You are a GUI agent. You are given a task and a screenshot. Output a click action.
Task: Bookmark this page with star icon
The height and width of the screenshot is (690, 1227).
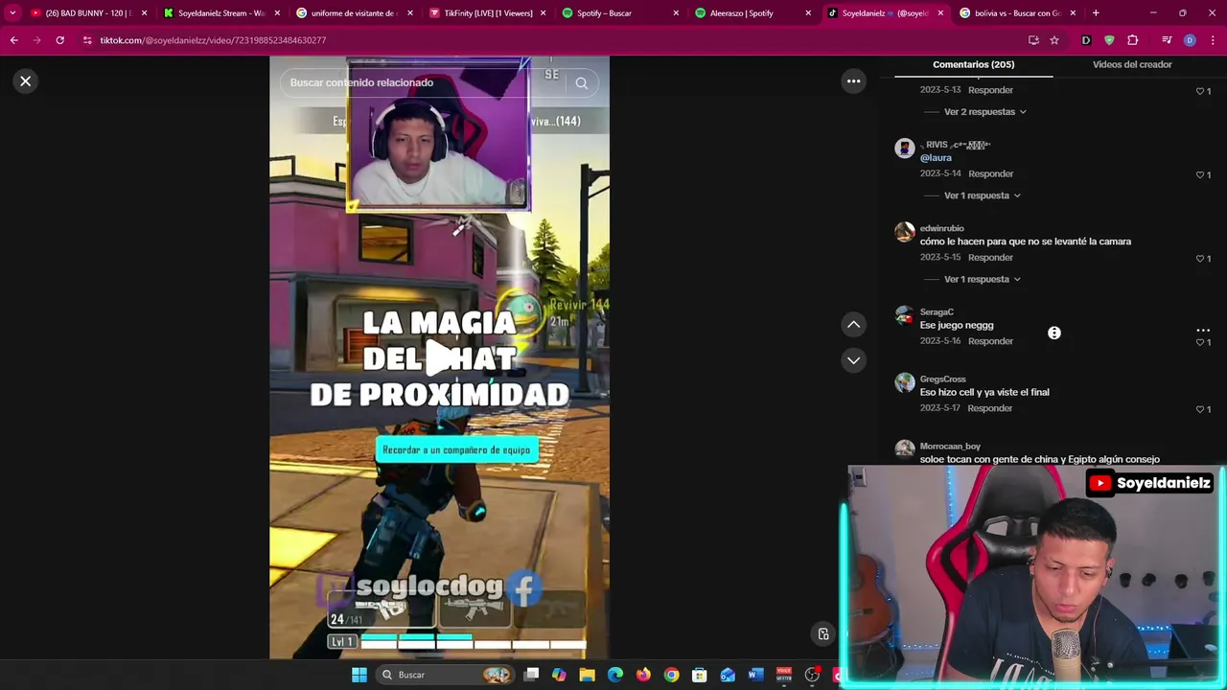coord(1054,40)
